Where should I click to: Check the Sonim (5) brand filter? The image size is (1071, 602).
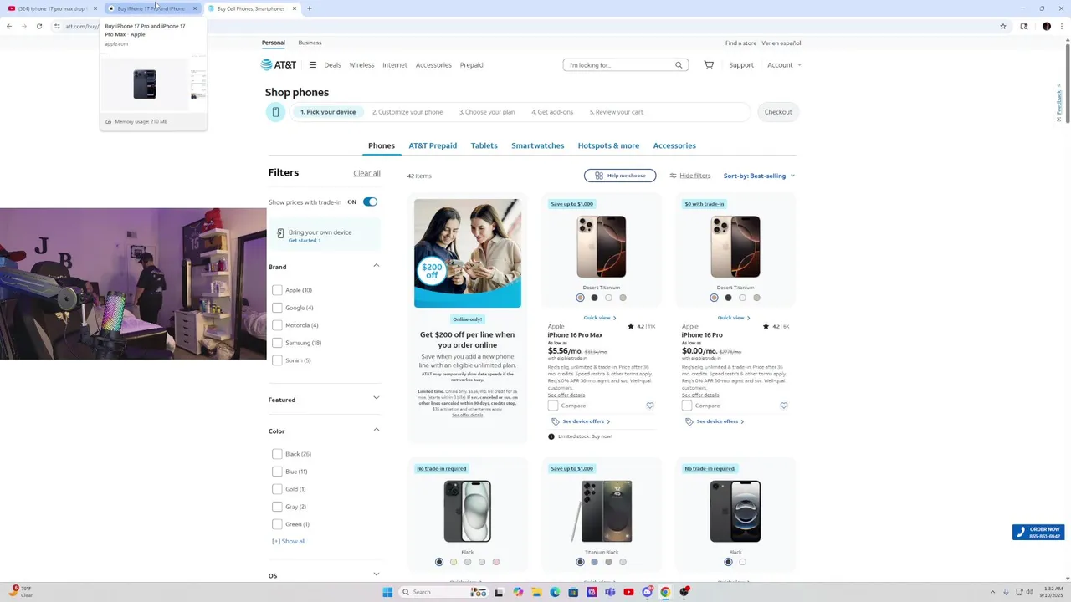click(277, 360)
